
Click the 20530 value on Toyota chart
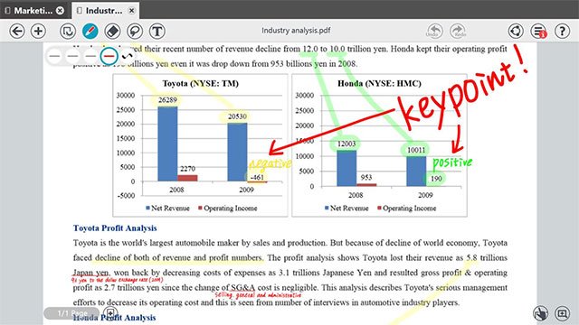pyautogui.click(x=237, y=116)
